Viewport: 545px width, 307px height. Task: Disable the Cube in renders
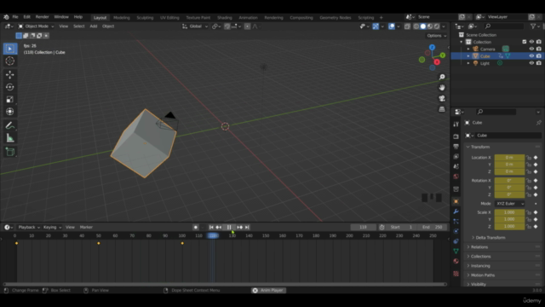(x=539, y=56)
